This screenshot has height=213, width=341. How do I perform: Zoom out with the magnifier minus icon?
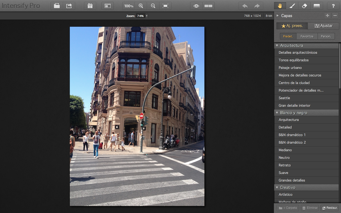153,6
